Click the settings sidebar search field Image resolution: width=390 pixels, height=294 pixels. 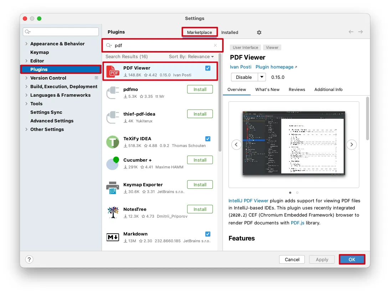(x=61, y=32)
